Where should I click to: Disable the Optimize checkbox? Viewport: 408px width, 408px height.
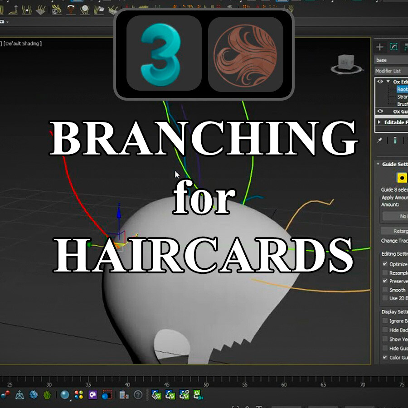(x=385, y=264)
